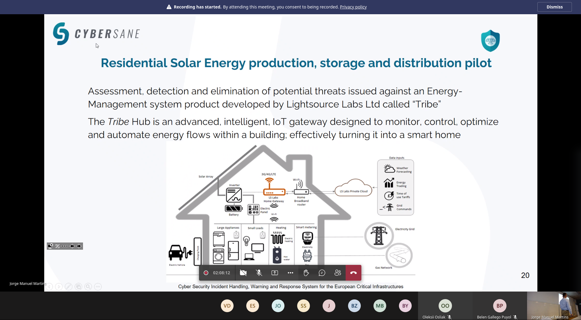This screenshot has width=581, height=320.
Task: Click the Battery icon in diagram
Action: [234, 209]
